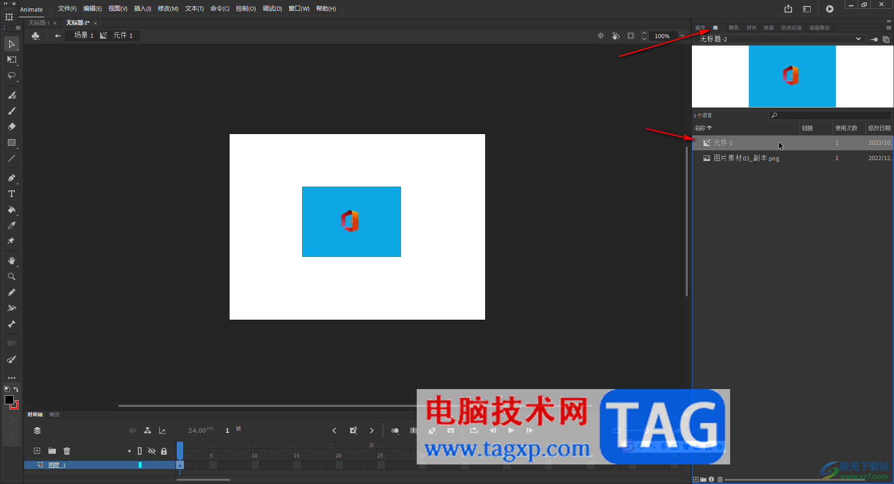Select the Hand tool
The image size is (894, 484).
[x=12, y=261]
